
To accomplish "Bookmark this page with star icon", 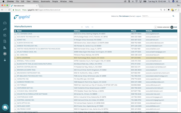I will (x=164, y=10).
